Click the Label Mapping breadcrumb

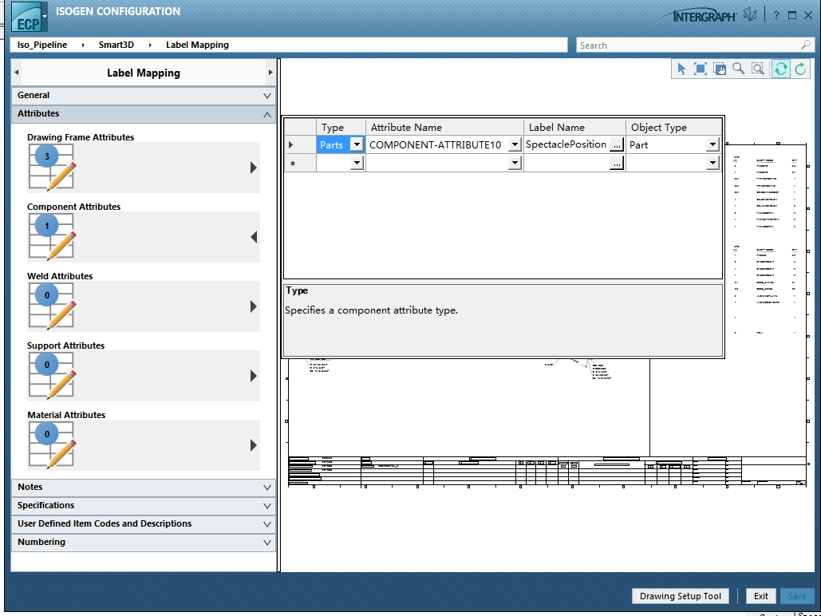tap(197, 45)
